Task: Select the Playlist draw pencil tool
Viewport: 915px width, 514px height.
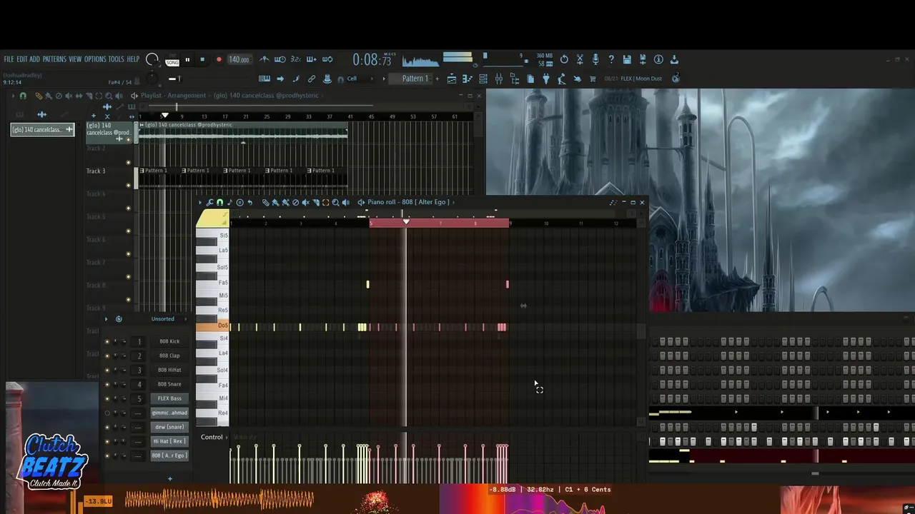Action: pyautogui.click(x=39, y=96)
